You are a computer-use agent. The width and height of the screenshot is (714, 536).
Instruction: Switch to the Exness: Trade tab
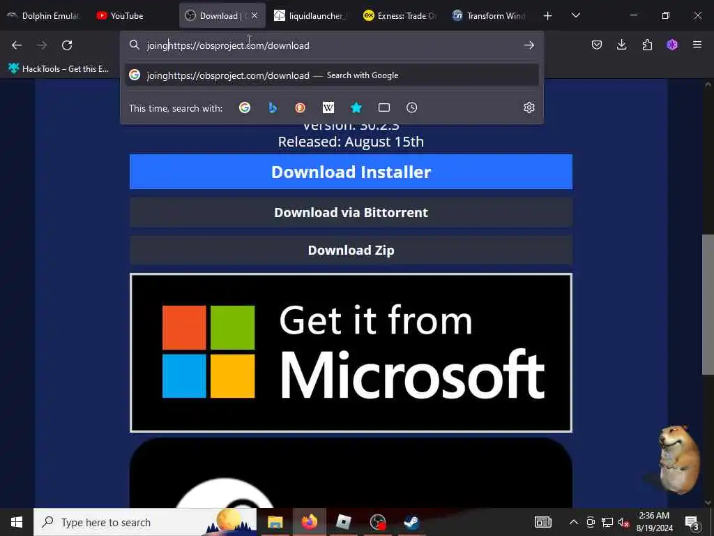400,16
